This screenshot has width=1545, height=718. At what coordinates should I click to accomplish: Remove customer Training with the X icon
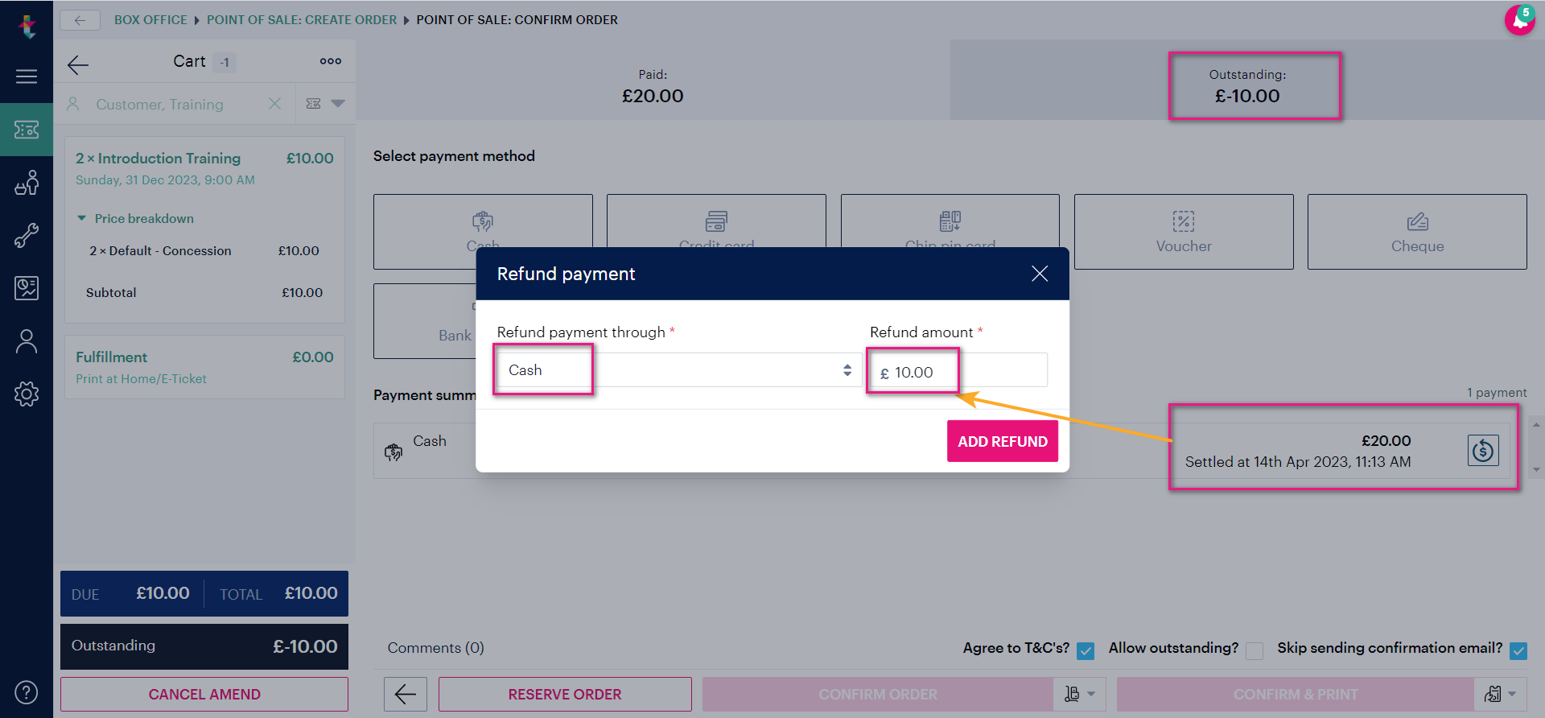pyautogui.click(x=274, y=104)
